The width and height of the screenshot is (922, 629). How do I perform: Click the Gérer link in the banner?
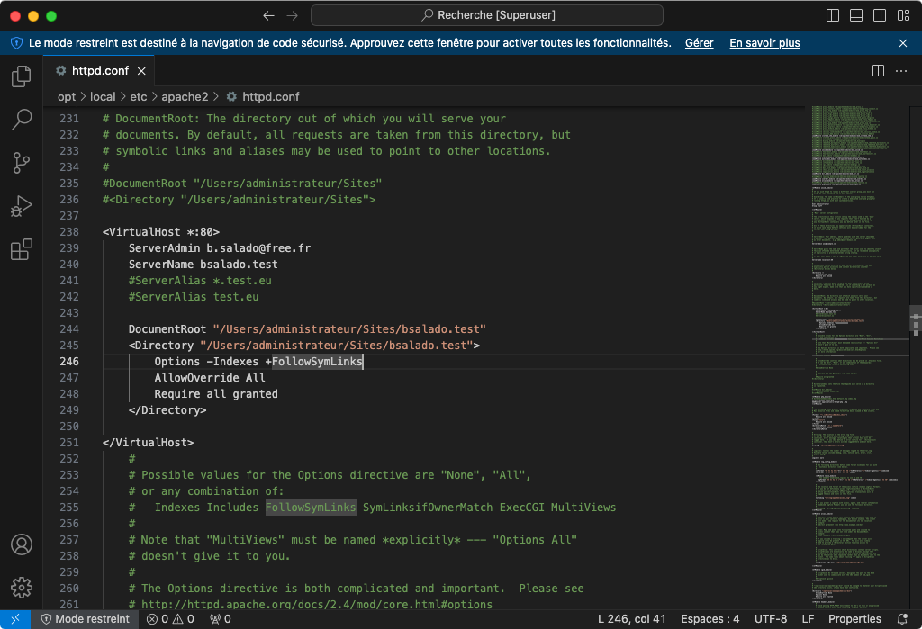click(699, 43)
